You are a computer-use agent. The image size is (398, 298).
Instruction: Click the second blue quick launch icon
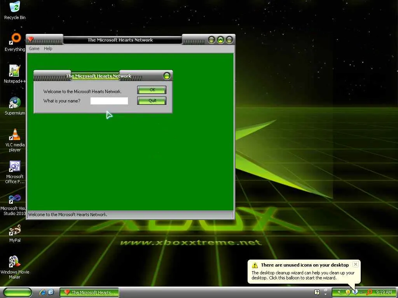click(51, 292)
